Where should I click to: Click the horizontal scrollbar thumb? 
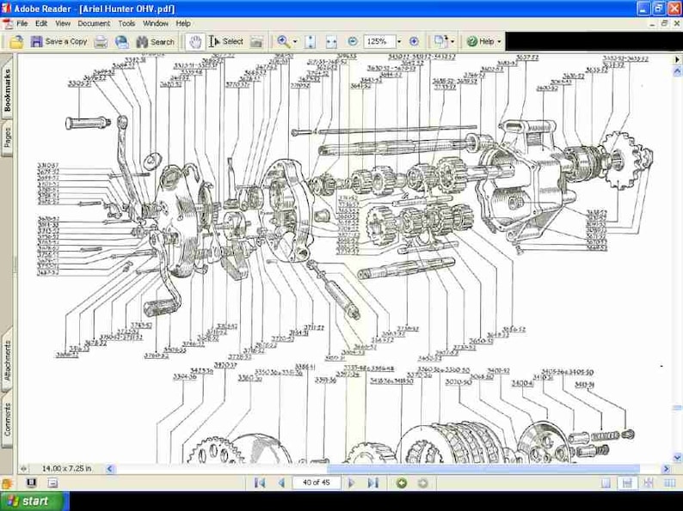click(x=483, y=469)
